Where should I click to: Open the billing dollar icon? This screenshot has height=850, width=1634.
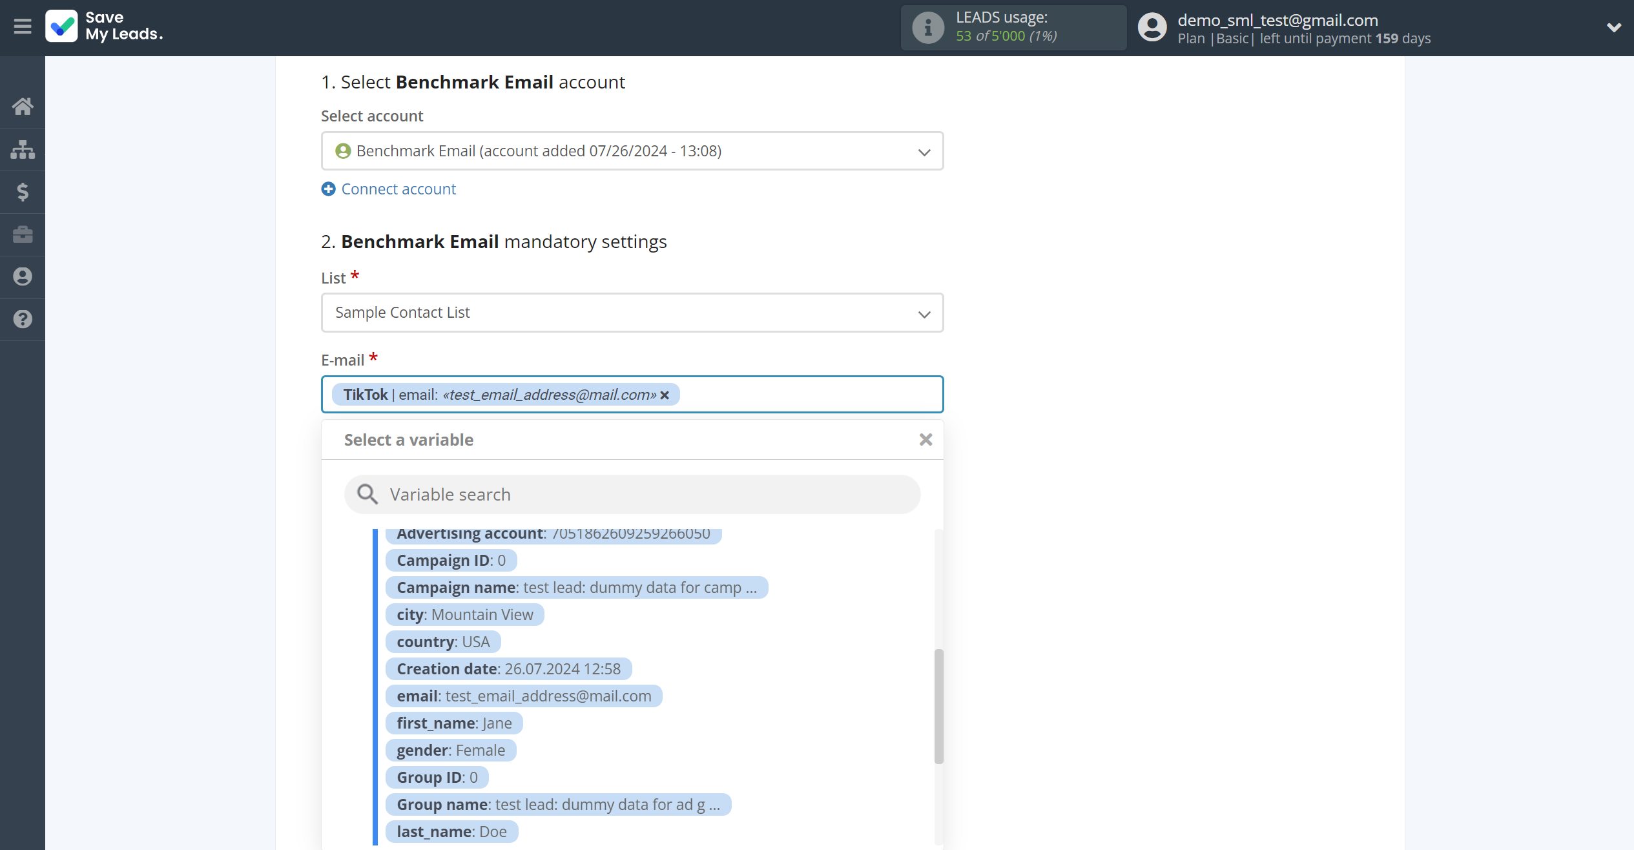point(23,192)
